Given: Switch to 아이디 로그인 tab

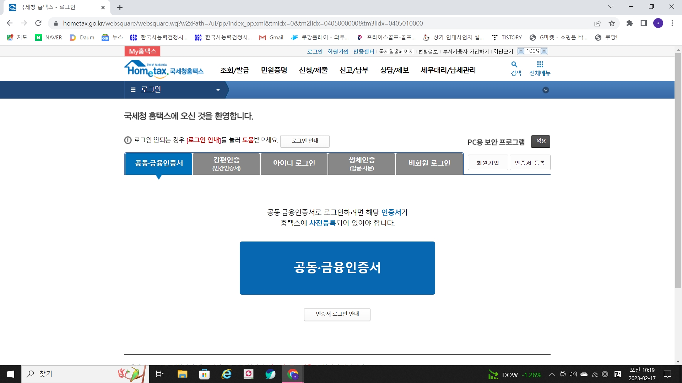Looking at the screenshot, I should [x=294, y=163].
